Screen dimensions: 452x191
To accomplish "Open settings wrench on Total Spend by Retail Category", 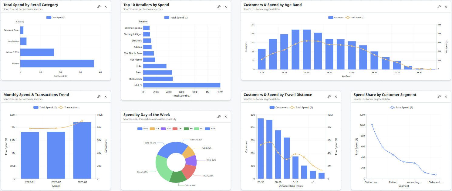I will coord(99,7).
